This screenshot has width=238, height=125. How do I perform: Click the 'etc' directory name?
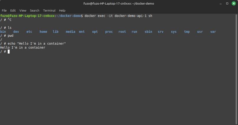[29, 32]
